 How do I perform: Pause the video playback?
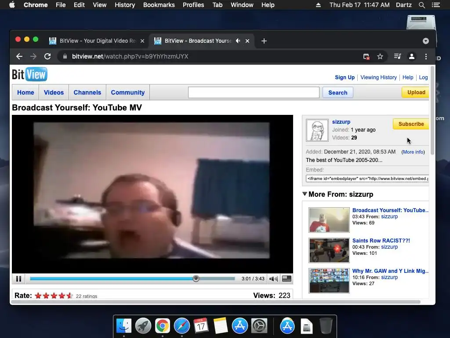18,279
